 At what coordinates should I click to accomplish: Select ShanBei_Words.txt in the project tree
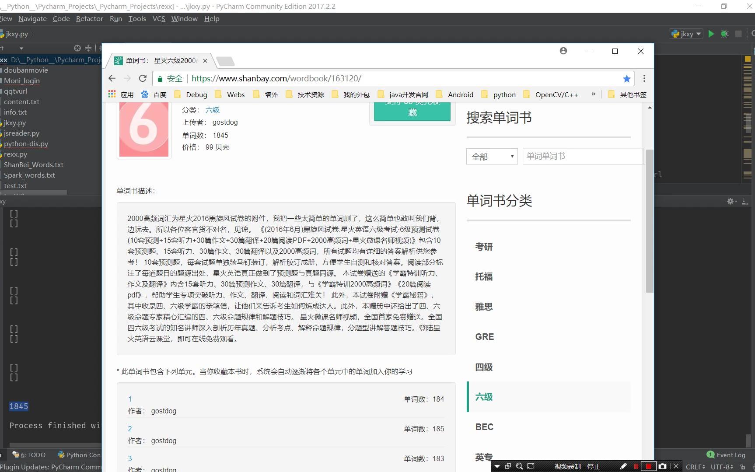click(33, 164)
